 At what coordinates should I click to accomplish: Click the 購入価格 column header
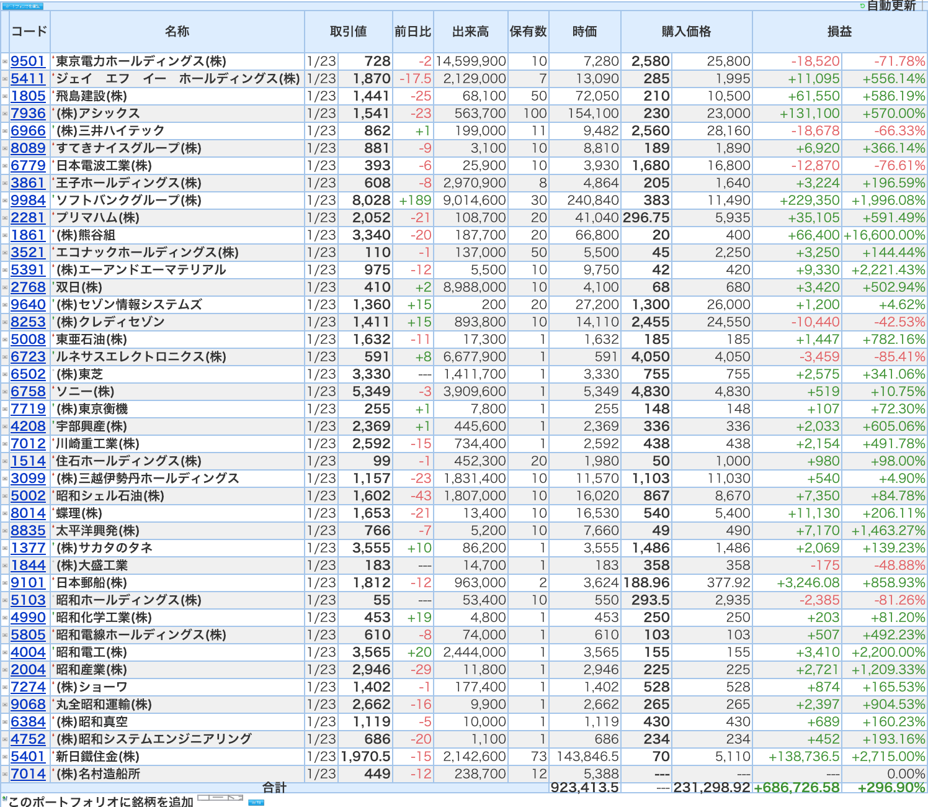pyautogui.click(x=687, y=32)
